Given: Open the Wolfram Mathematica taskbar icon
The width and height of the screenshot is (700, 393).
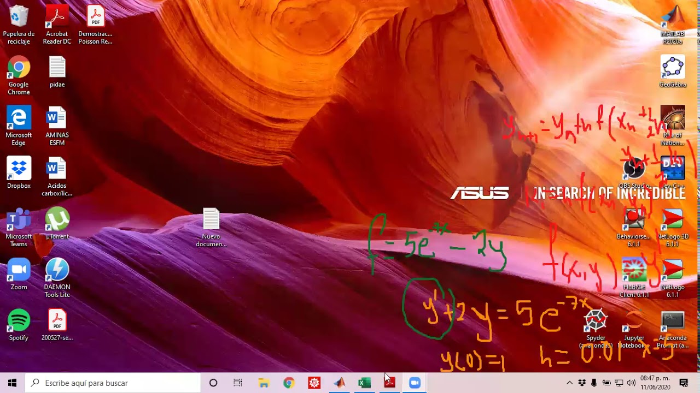Looking at the screenshot, I should [314, 383].
